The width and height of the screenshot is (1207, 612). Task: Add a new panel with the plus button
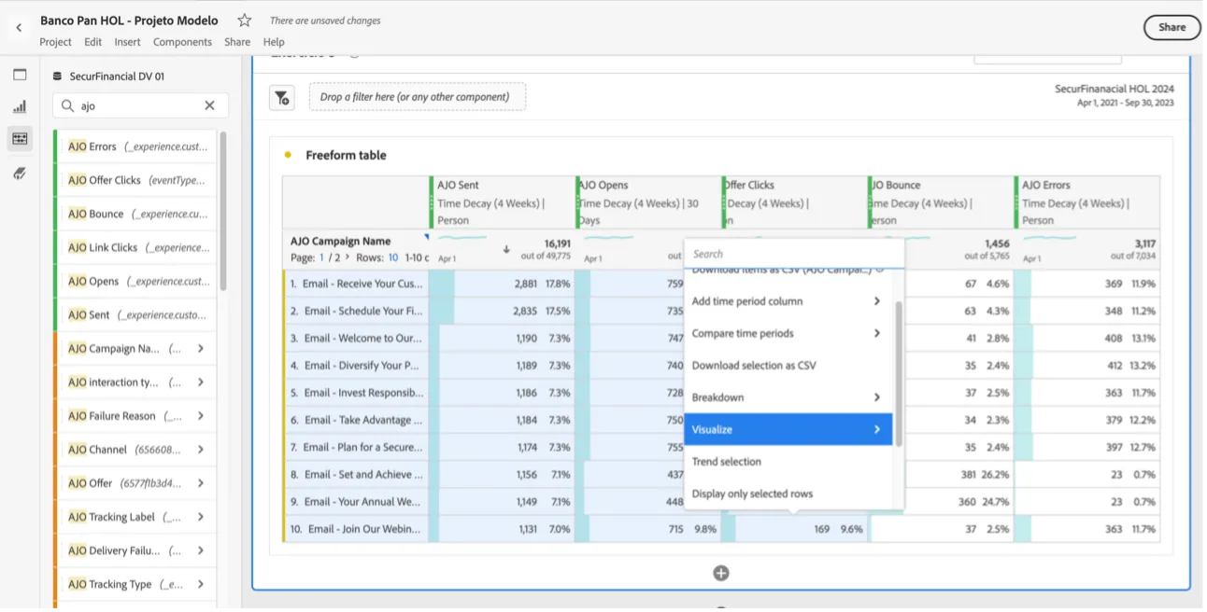(721, 573)
